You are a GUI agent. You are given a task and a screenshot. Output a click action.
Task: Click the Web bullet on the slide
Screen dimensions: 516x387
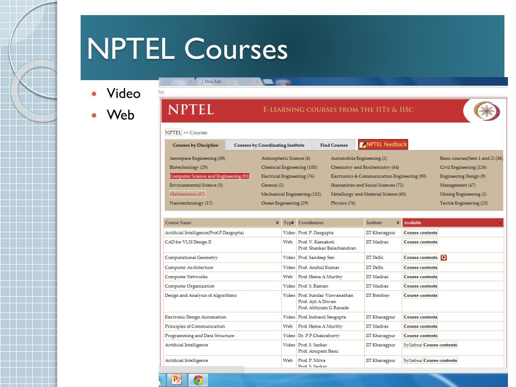(120, 115)
